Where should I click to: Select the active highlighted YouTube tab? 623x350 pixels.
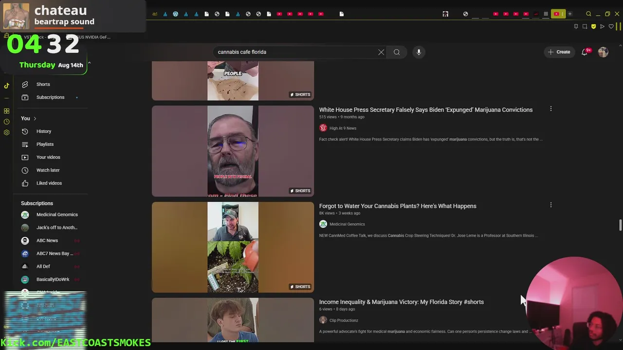point(558,14)
